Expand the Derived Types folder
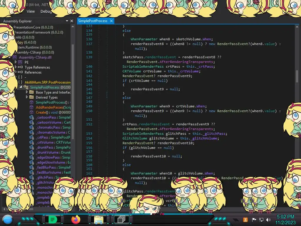This screenshot has height=226, width=301. pyautogui.click(x=27, y=97)
